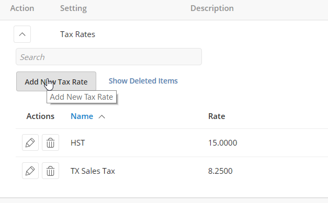The width and height of the screenshot is (328, 203).
Task: Edit the TX Sales Tax rate
Action: (x=30, y=171)
